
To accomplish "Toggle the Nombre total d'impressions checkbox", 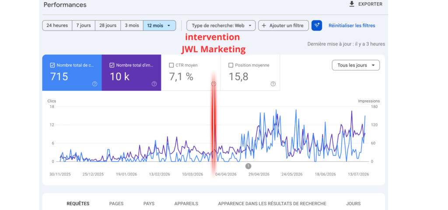I will pyautogui.click(x=112, y=65).
